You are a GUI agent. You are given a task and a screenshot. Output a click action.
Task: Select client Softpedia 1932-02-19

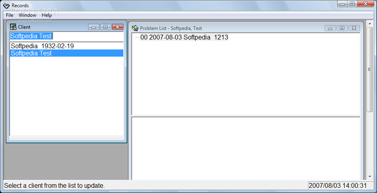67,46
